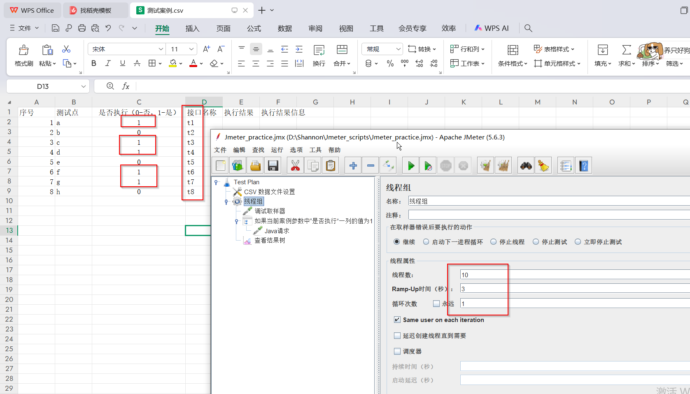Open the cell Name Box dropdown arrow
Image resolution: width=690 pixels, height=394 pixels.
tap(83, 86)
